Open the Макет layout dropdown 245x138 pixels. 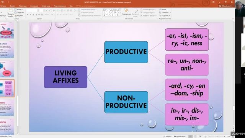click(19, 10)
